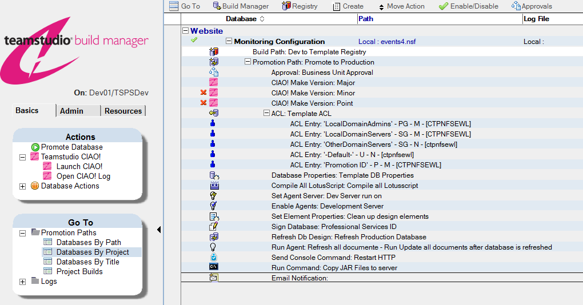The width and height of the screenshot is (583, 305).
Task: Click the Run Agent lightbulb icon
Action: point(213,247)
